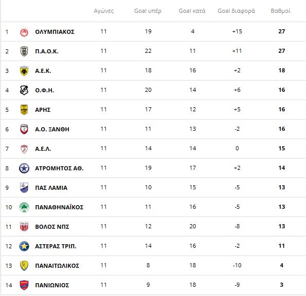Click the ΠΑΝΙΩΝΙΟΣ red-blue crest

point(24,285)
